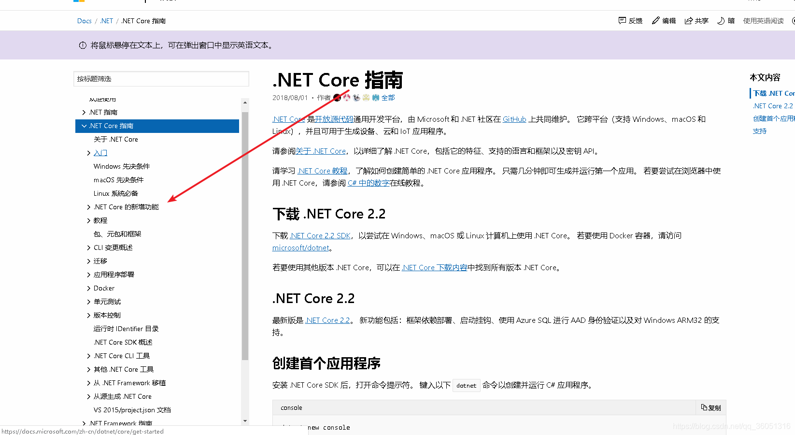Viewport: 795px width, 435px height.
Task: Select .NET Core SDK 概述 in the sidebar
Action: coord(123,342)
